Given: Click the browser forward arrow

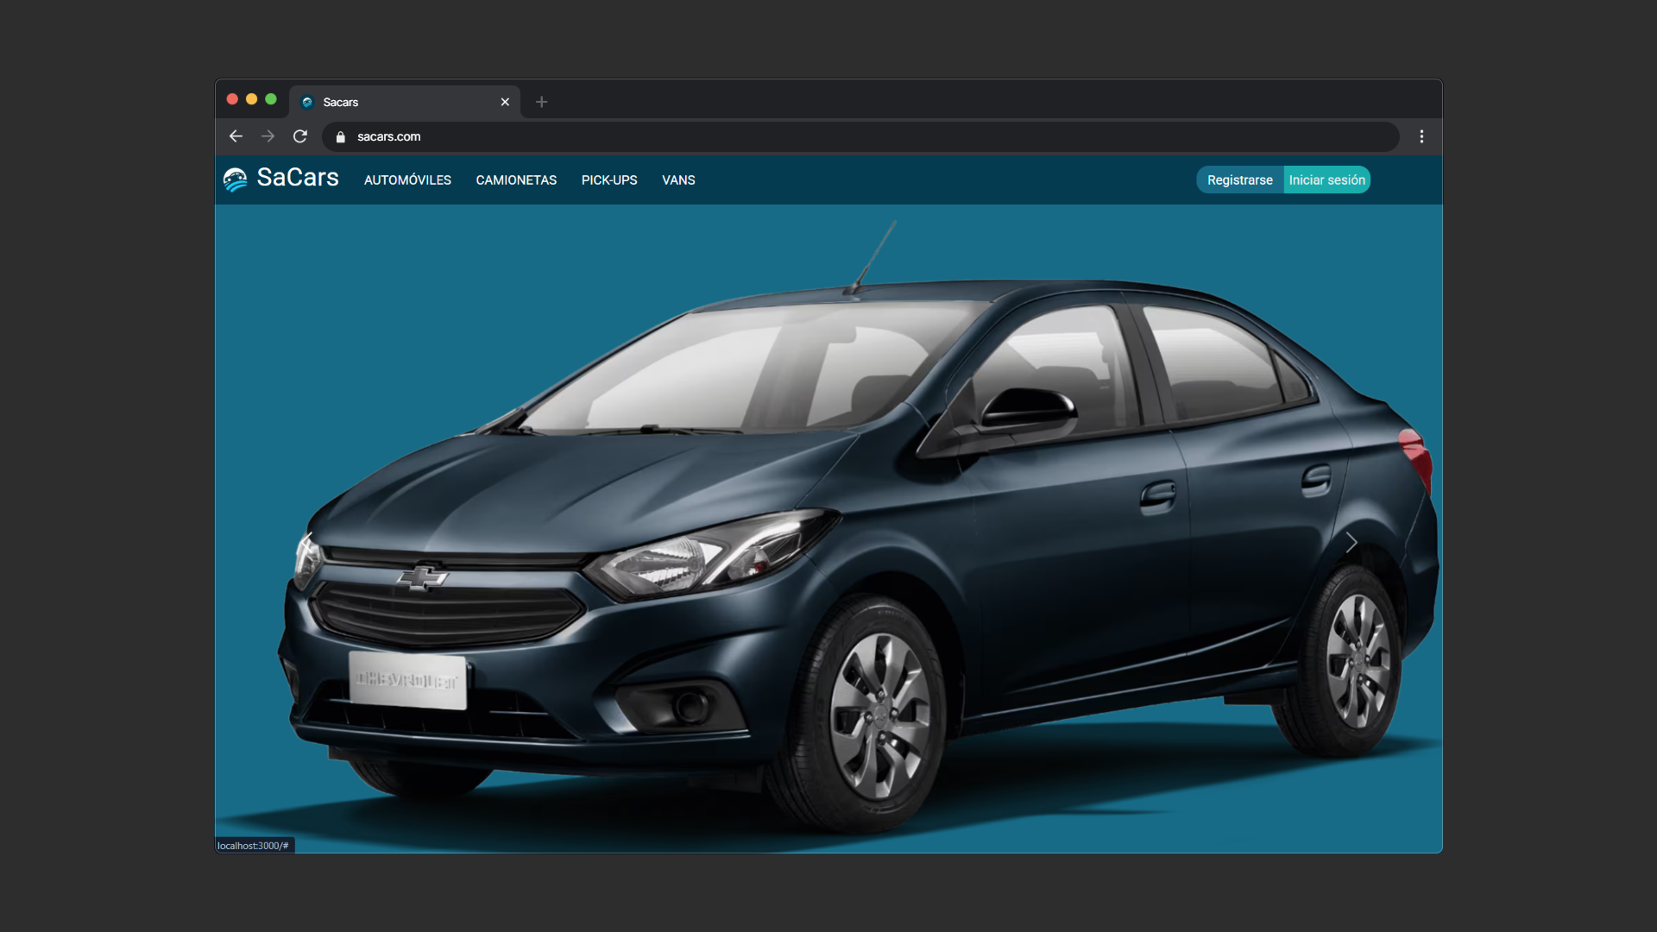Looking at the screenshot, I should (268, 136).
